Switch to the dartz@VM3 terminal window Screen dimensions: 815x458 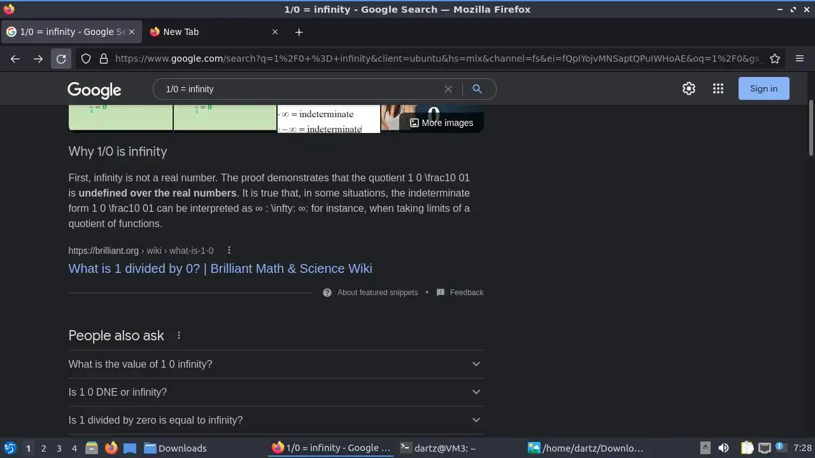460,448
